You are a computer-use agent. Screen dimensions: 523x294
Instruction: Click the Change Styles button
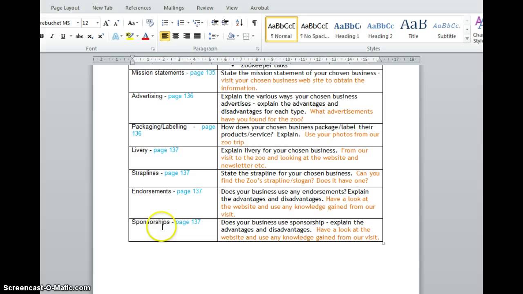(x=478, y=29)
